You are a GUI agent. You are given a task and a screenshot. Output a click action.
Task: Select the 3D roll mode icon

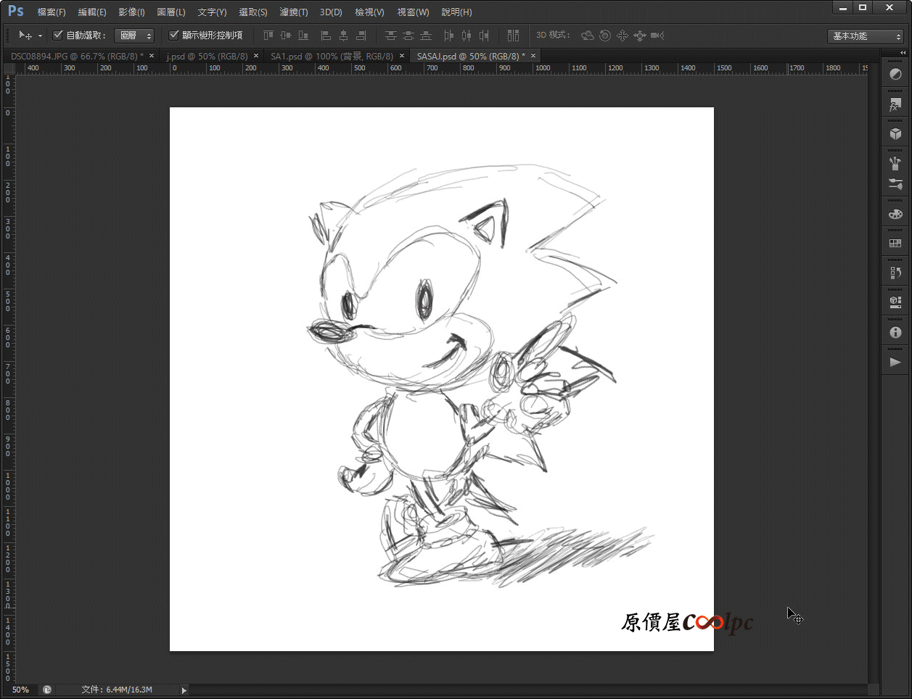pos(605,35)
